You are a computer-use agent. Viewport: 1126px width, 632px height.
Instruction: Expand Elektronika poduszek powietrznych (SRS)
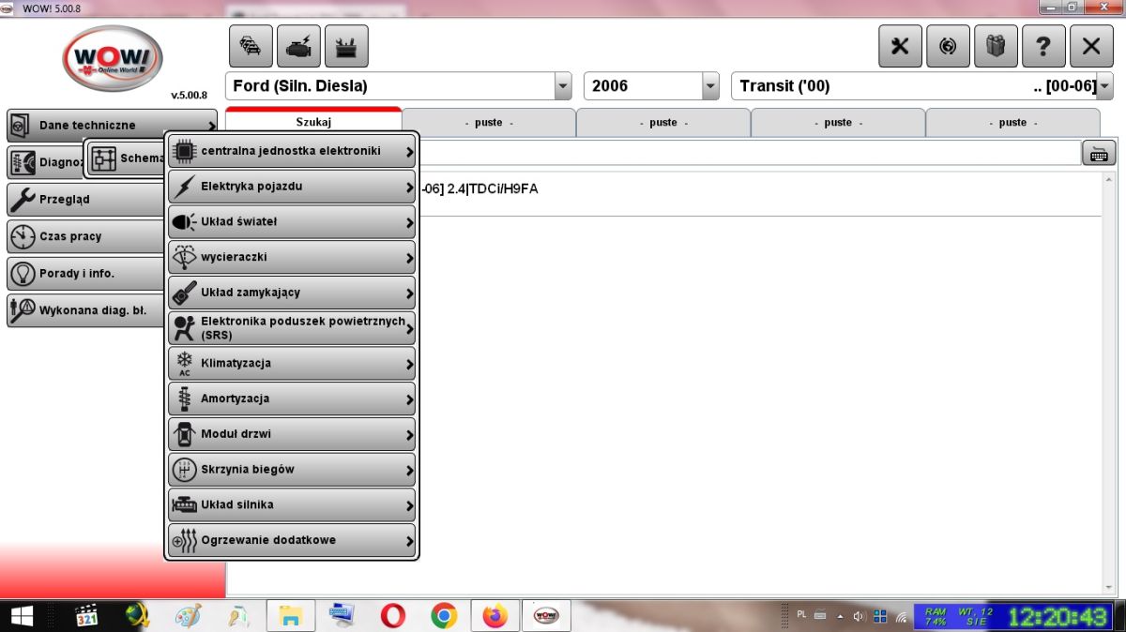click(292, 328)
